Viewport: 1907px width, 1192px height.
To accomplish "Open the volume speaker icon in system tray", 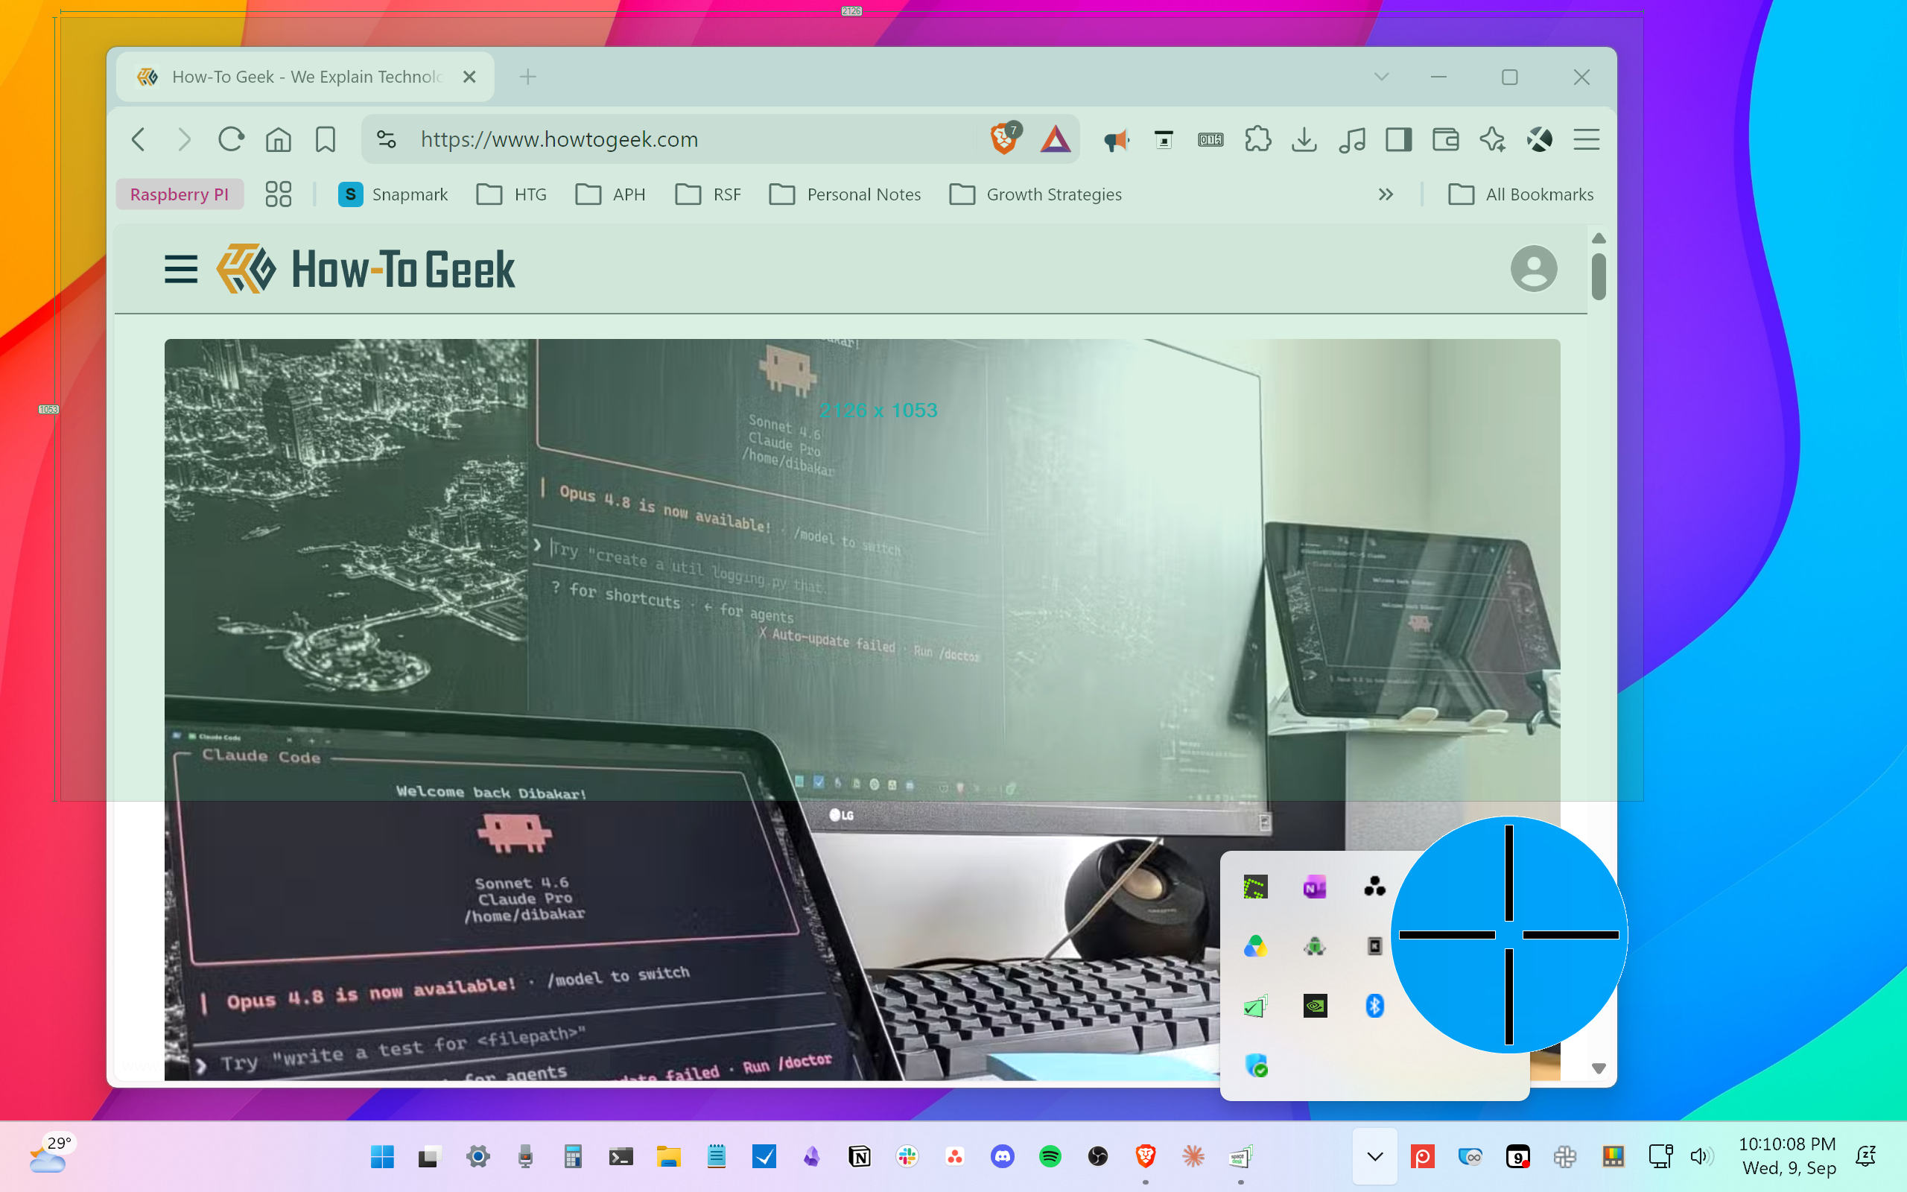I will tap(1701, 1156).
